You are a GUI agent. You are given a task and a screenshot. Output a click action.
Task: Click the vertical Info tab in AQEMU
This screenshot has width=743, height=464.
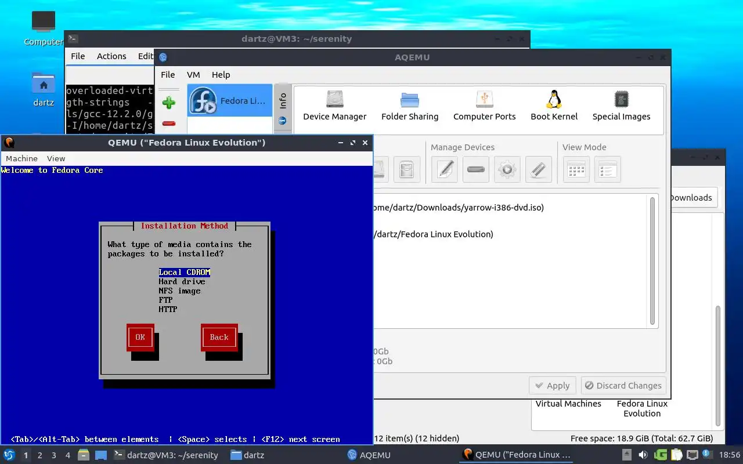(x=283, y=100)
